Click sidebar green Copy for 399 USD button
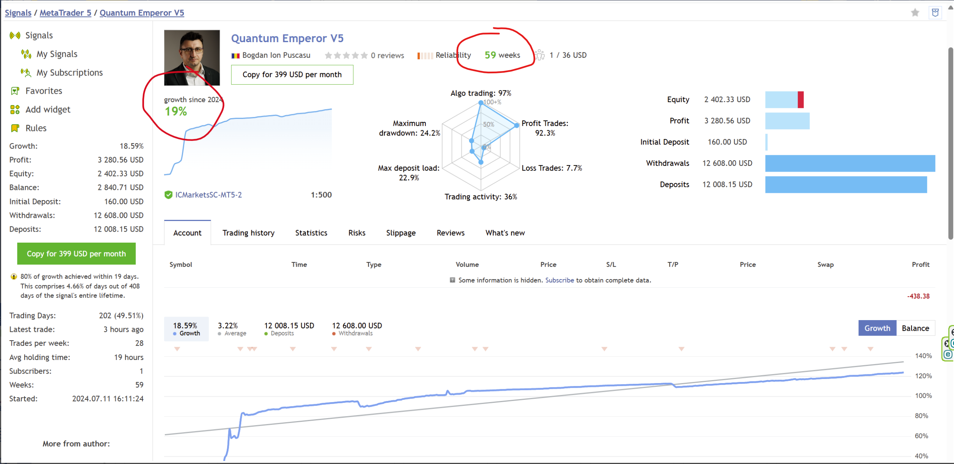 point(76,254)
